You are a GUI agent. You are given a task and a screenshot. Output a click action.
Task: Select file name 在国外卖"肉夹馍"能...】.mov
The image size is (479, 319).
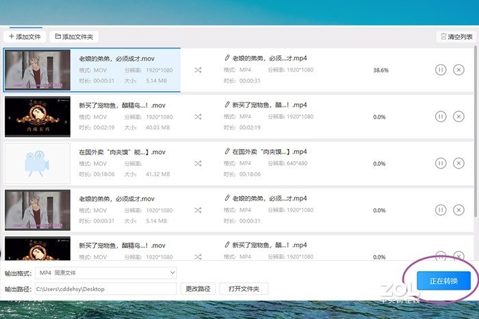click(x=122, y=152)
